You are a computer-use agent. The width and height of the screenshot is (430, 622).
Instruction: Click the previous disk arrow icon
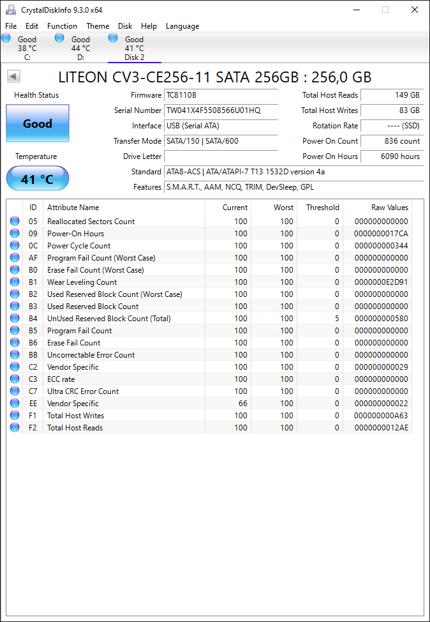(14, 76)
